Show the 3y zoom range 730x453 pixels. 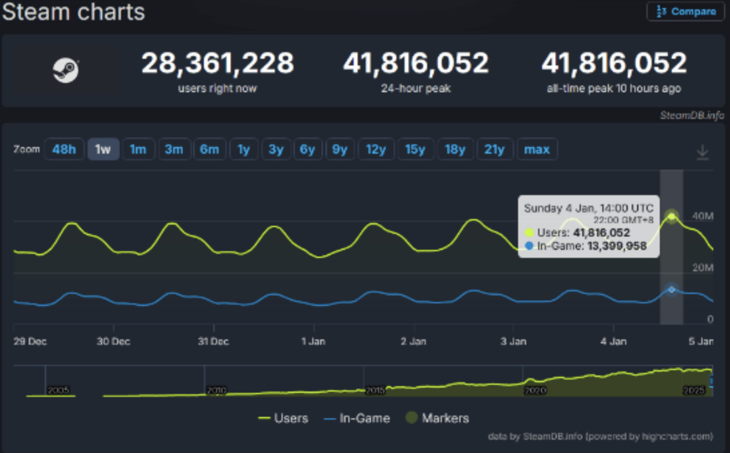tap(275, 149)
